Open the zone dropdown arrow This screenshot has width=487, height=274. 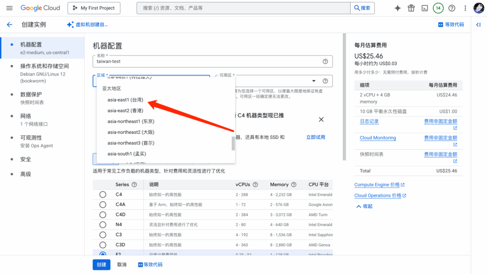(314, 81)
